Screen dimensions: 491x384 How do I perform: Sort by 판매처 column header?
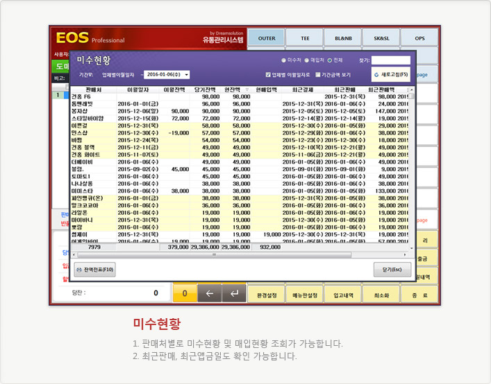94,90
